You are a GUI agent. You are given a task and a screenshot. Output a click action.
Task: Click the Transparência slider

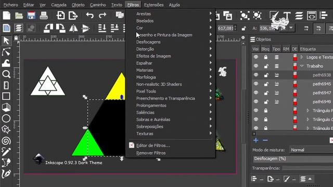[308, 168]
